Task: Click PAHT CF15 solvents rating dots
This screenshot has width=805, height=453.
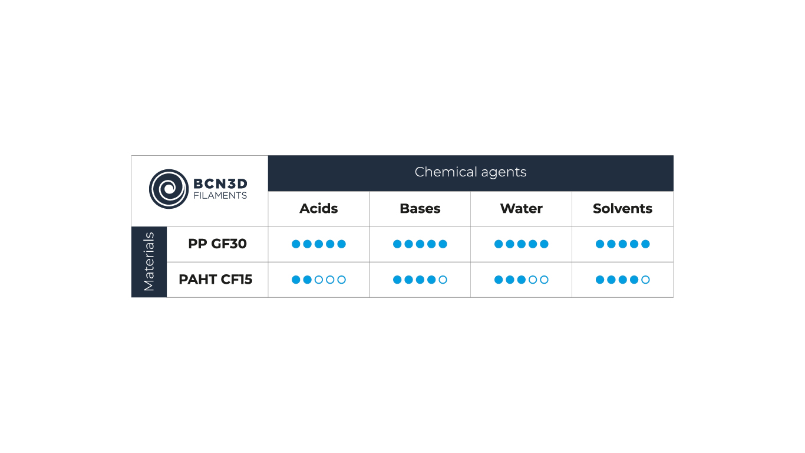Action: [623, 280]
